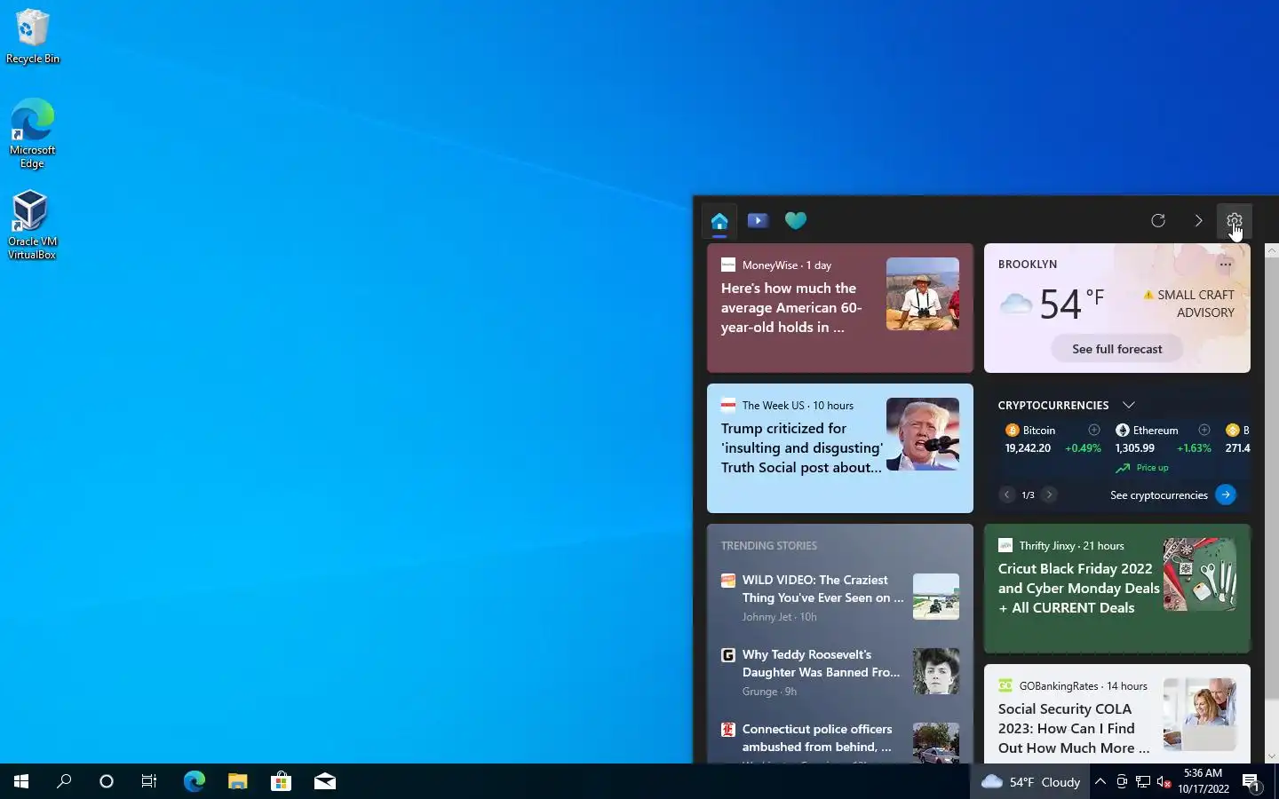Open Why Teddy Roosevelt's Daughter story
This screenshot has width=1279, height=799.
click(x=822, y=663)
